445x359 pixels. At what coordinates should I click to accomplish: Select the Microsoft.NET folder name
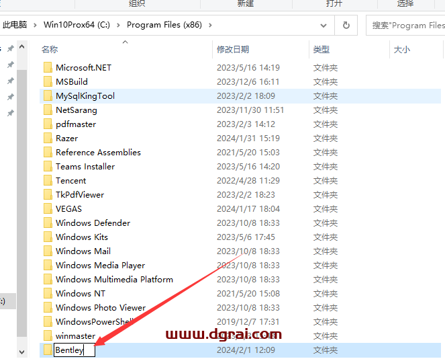point(83,67)
